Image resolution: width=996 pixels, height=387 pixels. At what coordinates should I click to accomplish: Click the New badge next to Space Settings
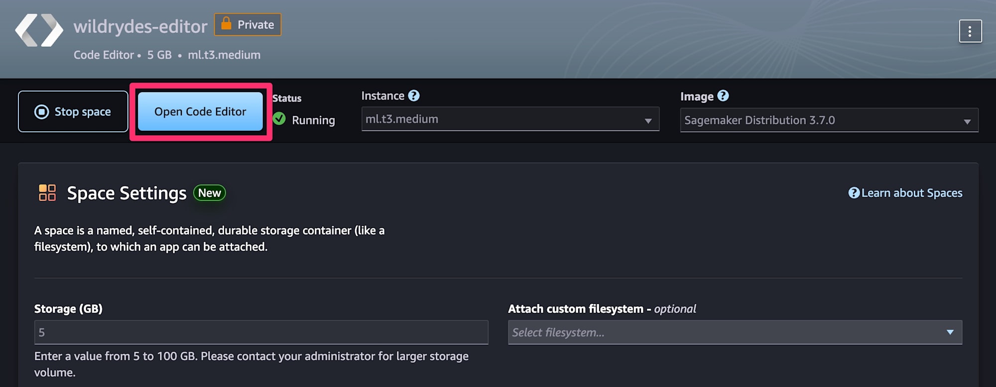(210, 193)
